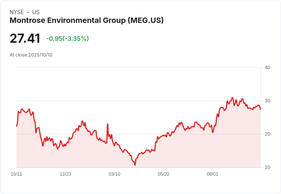Screen dimensions: 281x194
Task: Click the 30 y-axis label
Action: [x=267, y=101]
